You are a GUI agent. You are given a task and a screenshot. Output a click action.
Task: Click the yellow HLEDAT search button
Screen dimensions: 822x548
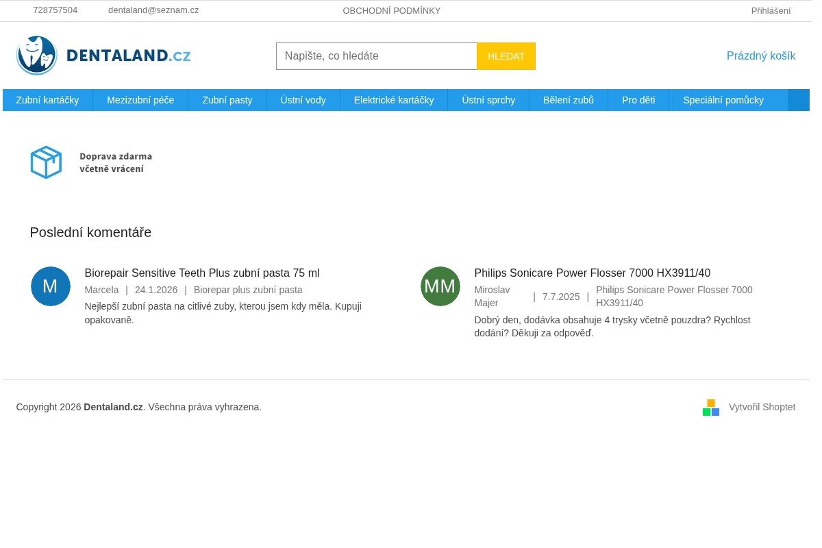click(506, 56)
